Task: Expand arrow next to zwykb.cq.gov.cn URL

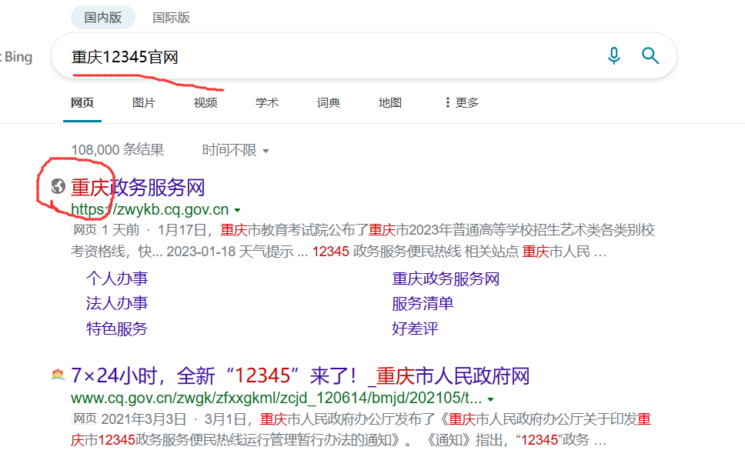Action: pos(238,210)
